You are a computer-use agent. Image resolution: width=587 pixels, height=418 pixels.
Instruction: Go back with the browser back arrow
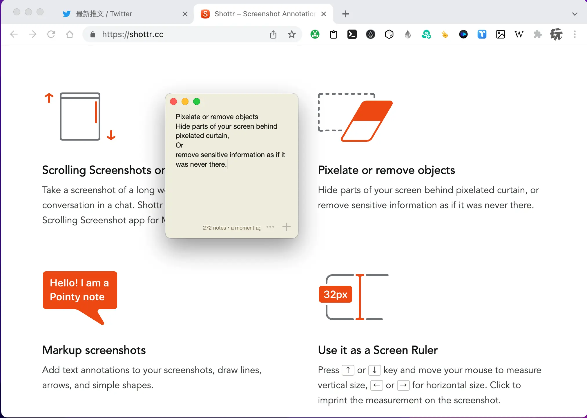[x=14, y=34]
